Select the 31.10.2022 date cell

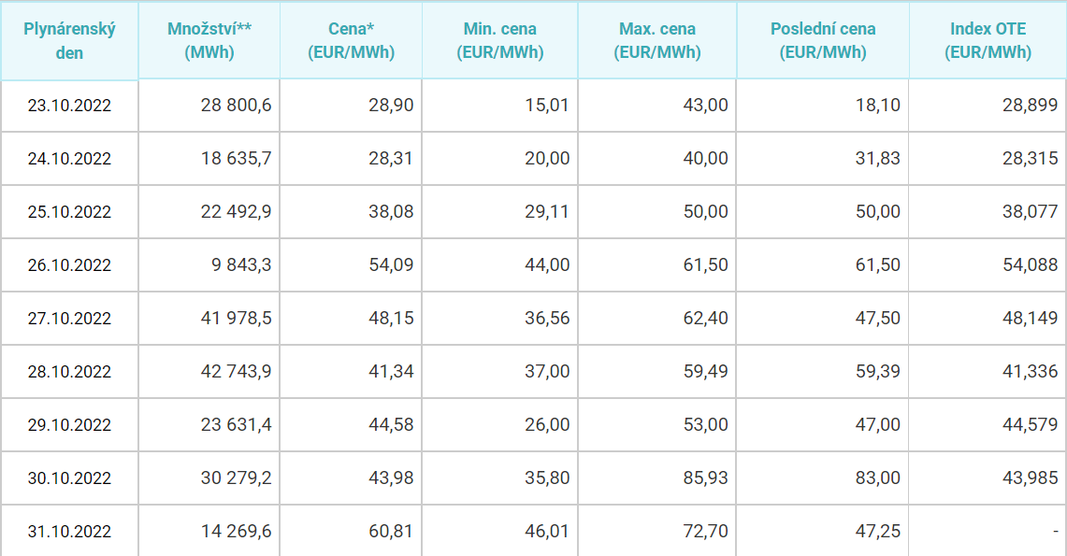coord(69,531)
